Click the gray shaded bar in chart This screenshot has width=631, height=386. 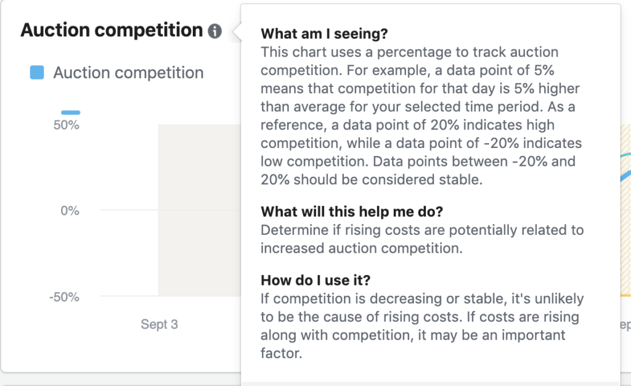click(x=198, y=210)
